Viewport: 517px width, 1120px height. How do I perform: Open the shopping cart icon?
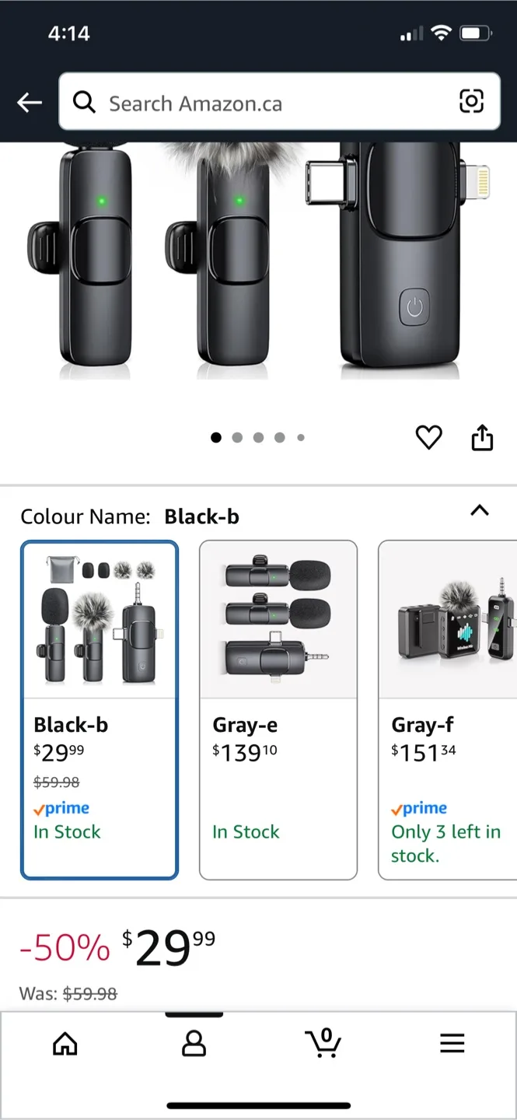pyautogui.click(x=323, y=1043)
